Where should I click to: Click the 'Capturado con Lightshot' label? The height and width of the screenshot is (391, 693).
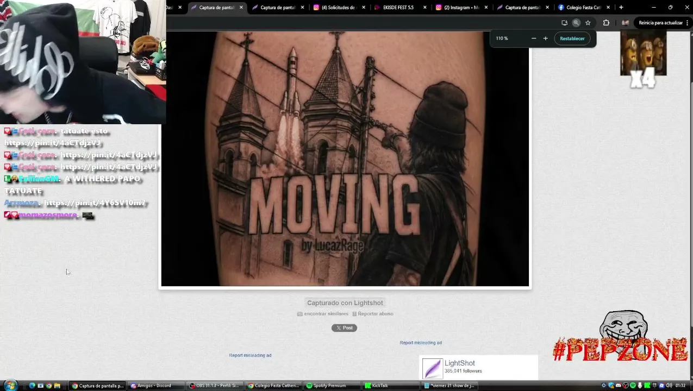345,303
